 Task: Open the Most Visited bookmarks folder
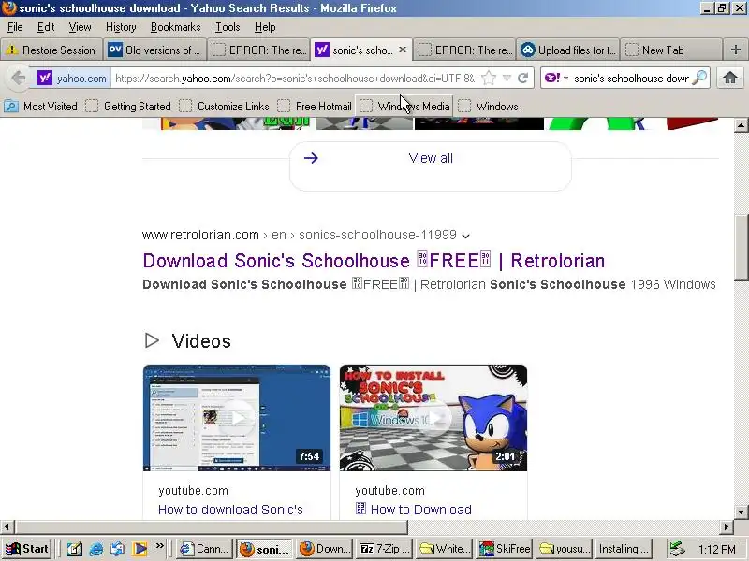(40, 106)
